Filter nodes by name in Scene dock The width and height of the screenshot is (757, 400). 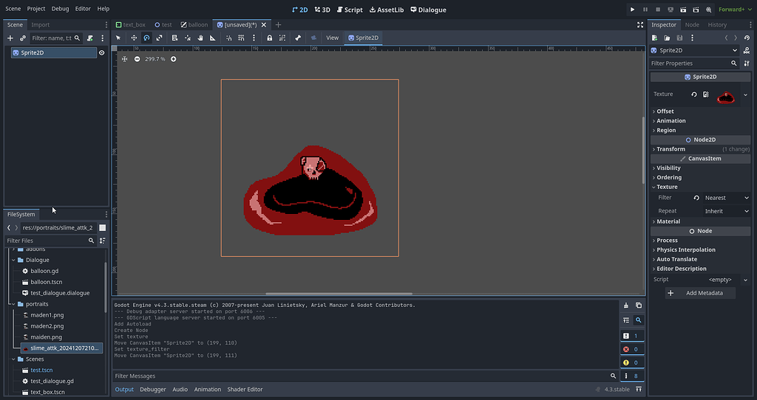(x=55, y=38)
